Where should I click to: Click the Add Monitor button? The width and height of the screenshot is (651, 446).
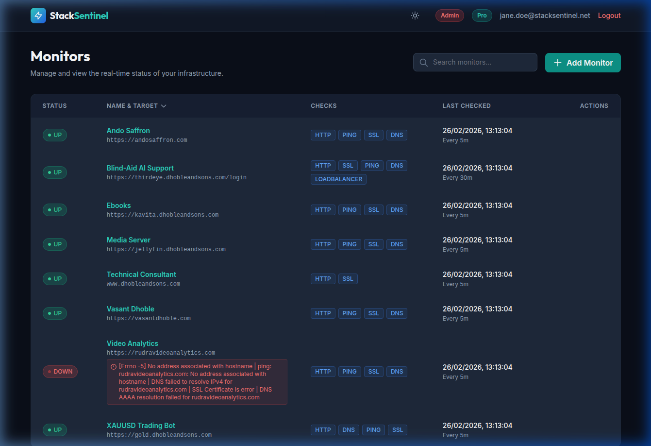point(583,63)
